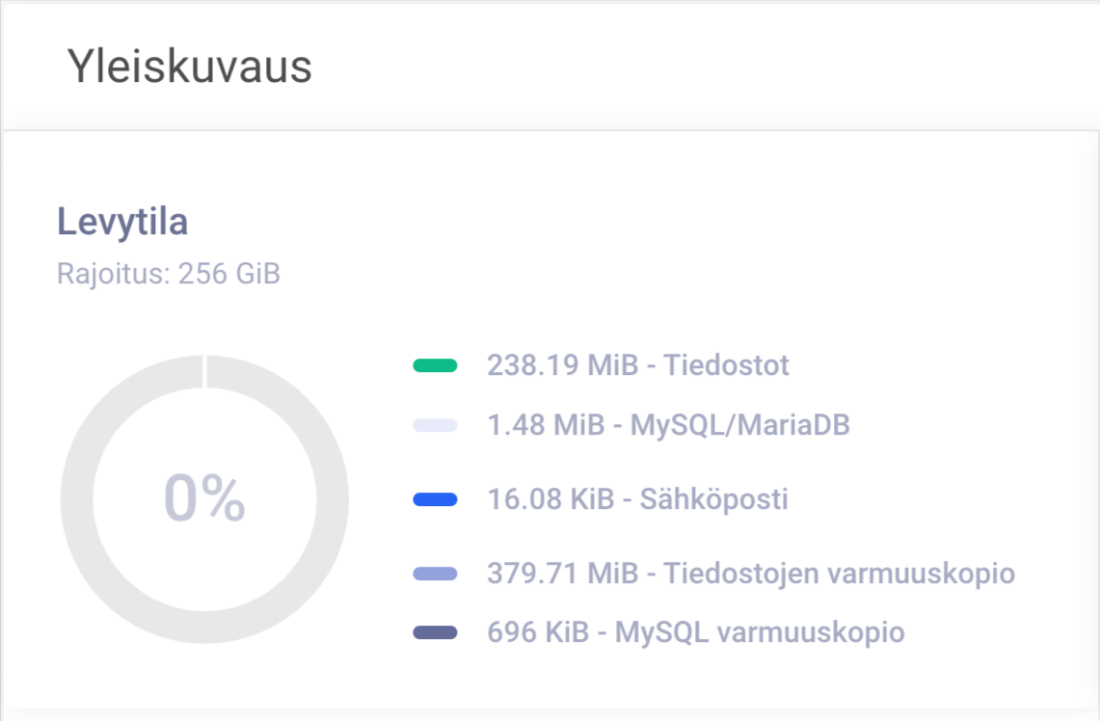Click the 0% usage figure in the chart
Screen dimensions: 1100x721
point(204,499)
